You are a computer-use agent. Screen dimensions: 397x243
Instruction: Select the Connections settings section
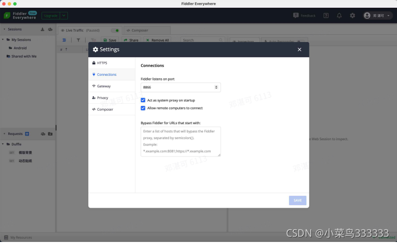112,74
